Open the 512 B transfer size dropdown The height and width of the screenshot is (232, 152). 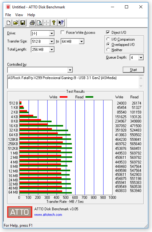(52, 42)
